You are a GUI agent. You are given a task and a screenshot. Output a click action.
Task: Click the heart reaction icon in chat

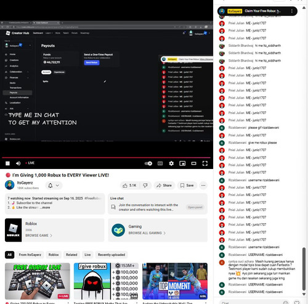[297, 303]
